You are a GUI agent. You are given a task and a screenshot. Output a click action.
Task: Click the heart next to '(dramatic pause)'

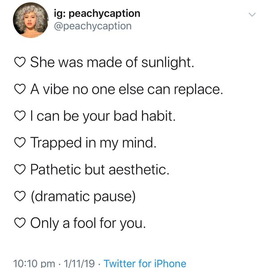pos(21,196)
